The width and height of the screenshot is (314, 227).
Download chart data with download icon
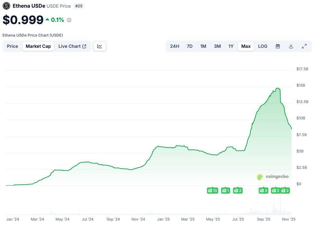pyautogui.click(x=291, y=46)
